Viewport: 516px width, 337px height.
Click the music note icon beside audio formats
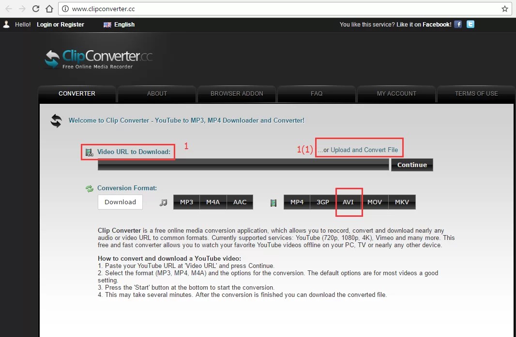[164, 202]
